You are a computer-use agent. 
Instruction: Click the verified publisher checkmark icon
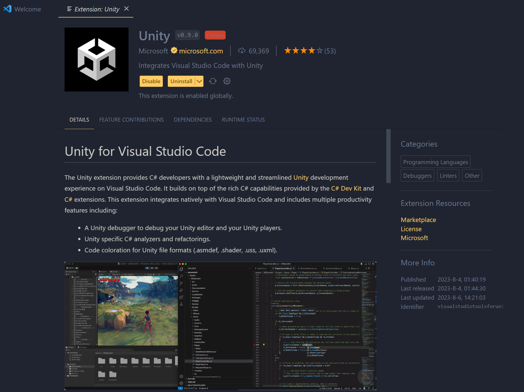coord(174,50)
